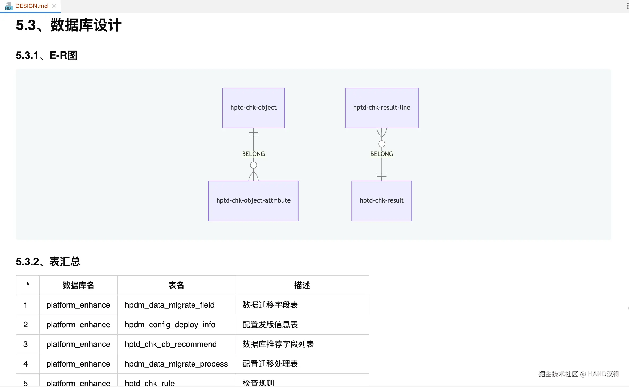Click the BELONG label under hptd-chk-object
Image resolution: width=629 pixels, height=387 pixels.
tap(253, 154)
